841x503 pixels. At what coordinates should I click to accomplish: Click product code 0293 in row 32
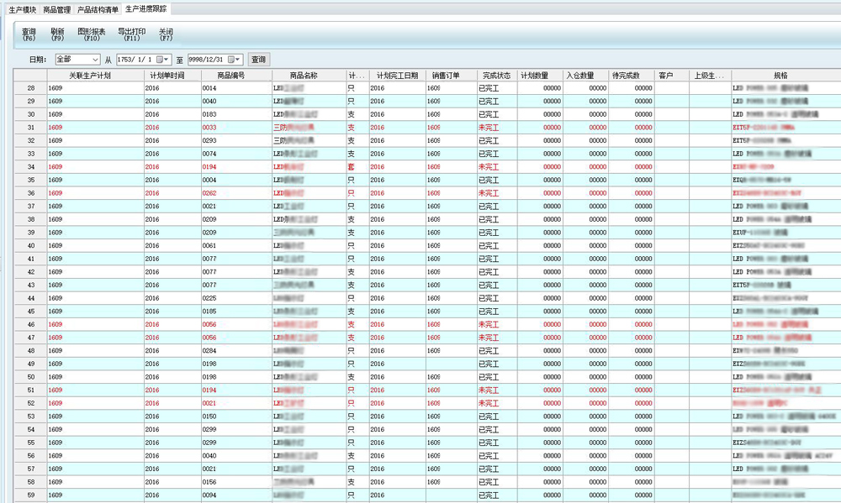pos(209,140)
